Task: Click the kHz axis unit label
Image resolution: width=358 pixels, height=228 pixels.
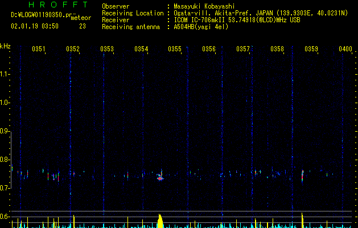Action: coord(5,46)
